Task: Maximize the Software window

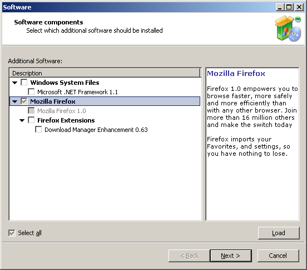Action: coord(289,7)
